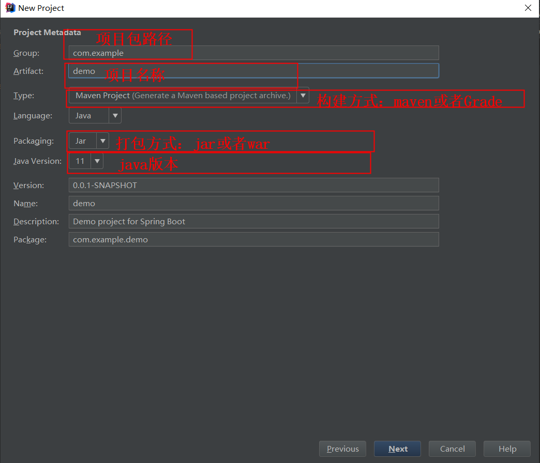Edit the Group field with com.example

click(254, 53)
